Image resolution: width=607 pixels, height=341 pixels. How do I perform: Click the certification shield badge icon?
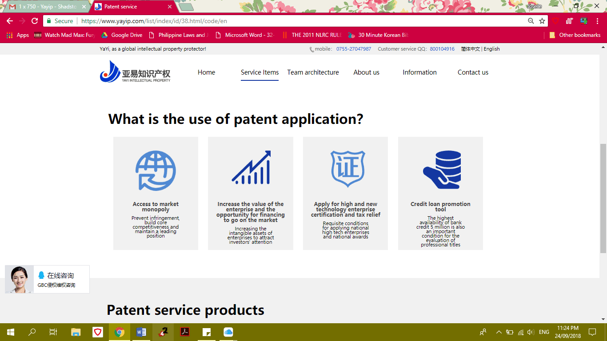[x=347, y=169]
